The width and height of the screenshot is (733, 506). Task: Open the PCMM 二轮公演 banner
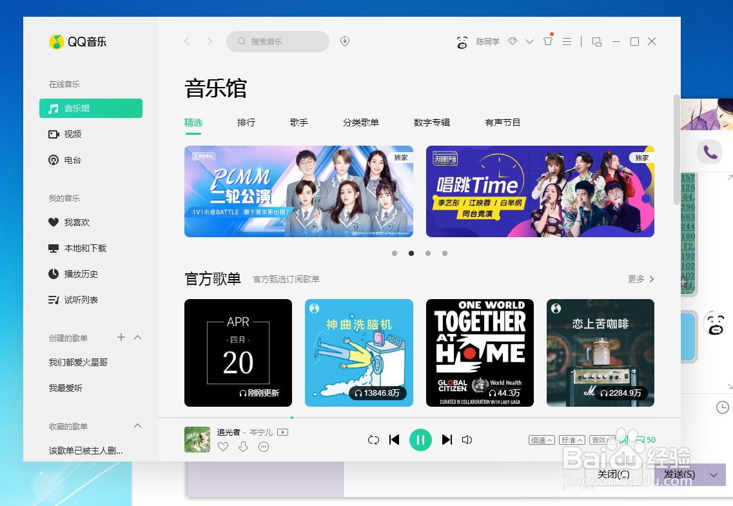pos(298,191)
